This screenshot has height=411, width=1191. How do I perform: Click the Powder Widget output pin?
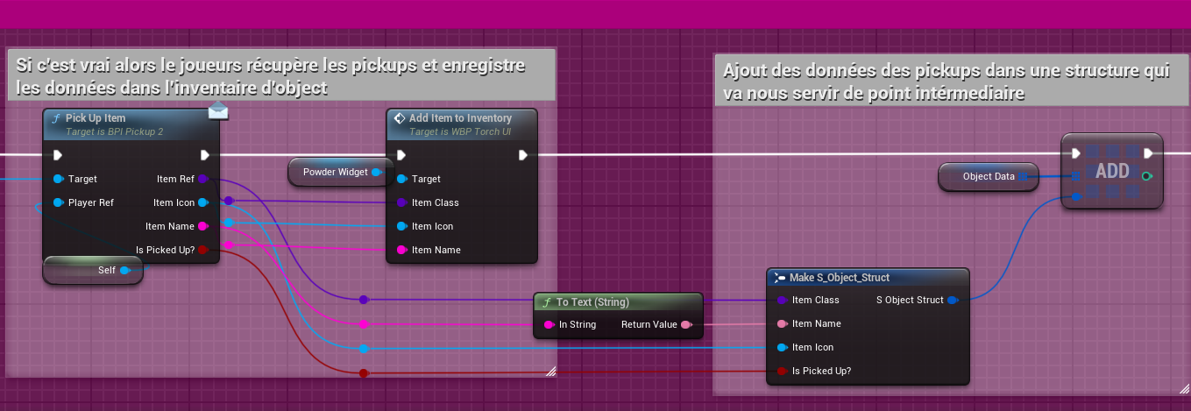coord(377,172)
